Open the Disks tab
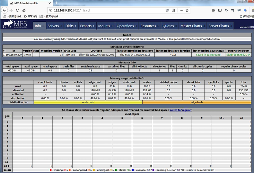 click(x=71, y=26)
